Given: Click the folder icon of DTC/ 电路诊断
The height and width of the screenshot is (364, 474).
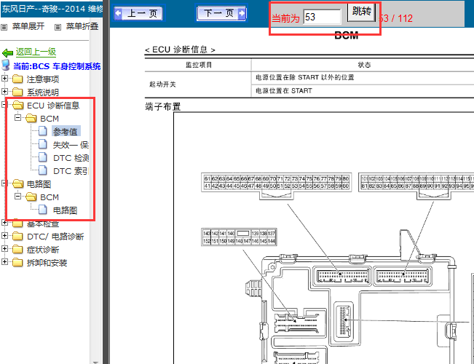Looking at the screenshot, I should (x=17, y=236).
